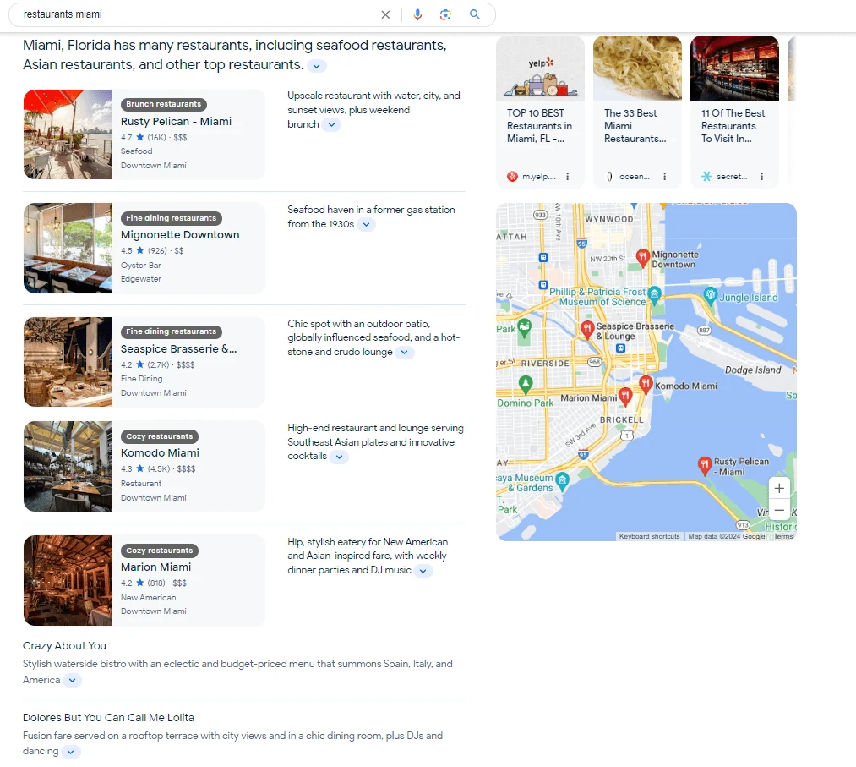The width and height of the screenshot is (856, 767).
Task: Open the Seaspice Brasserie photo thumbnail
Action: click(x=68, y=362)
